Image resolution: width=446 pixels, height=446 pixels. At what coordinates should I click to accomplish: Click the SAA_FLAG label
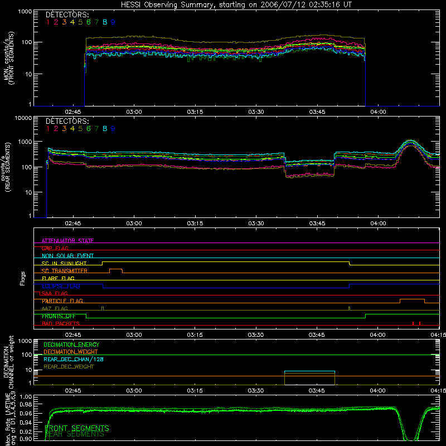[x=55, y=293]
